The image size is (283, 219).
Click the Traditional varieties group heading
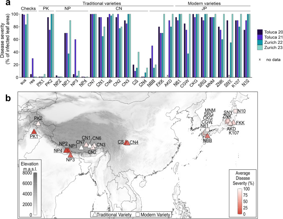point(102,3)
